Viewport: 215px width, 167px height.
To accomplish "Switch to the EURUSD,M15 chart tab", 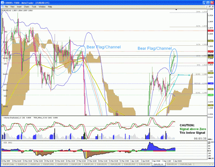I will pos(129,164).
